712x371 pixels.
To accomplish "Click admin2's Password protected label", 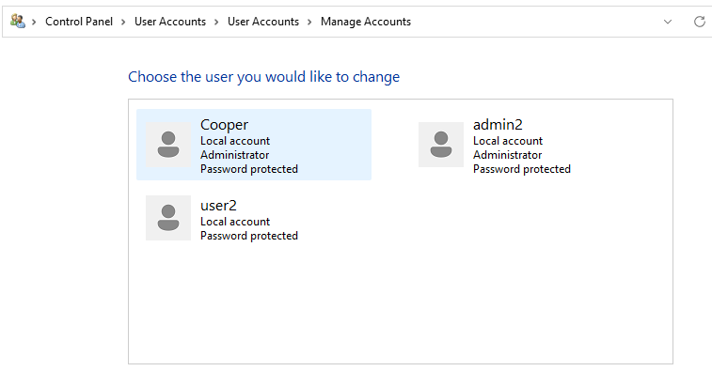I will point(522,169).
